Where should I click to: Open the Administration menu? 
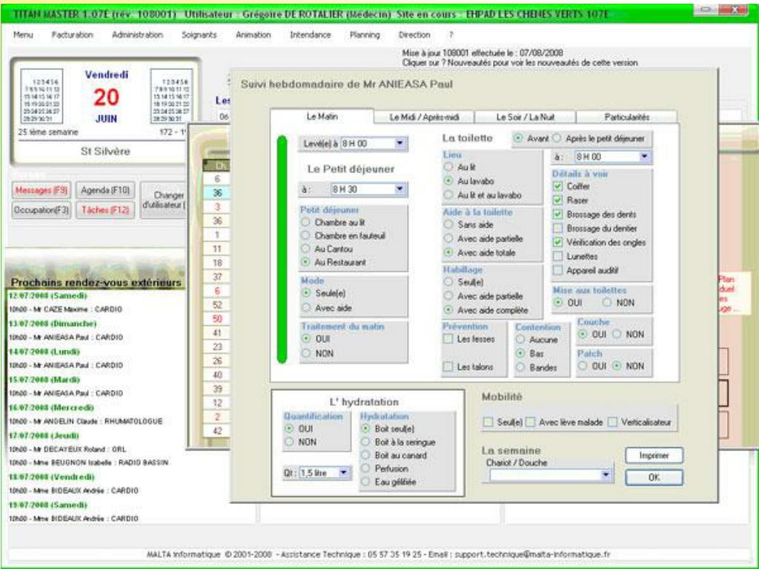click(x=137, y=35)
